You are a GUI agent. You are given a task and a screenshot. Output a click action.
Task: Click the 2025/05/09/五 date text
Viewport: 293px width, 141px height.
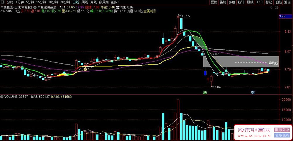pyautogui.click(x=10, y=11)
